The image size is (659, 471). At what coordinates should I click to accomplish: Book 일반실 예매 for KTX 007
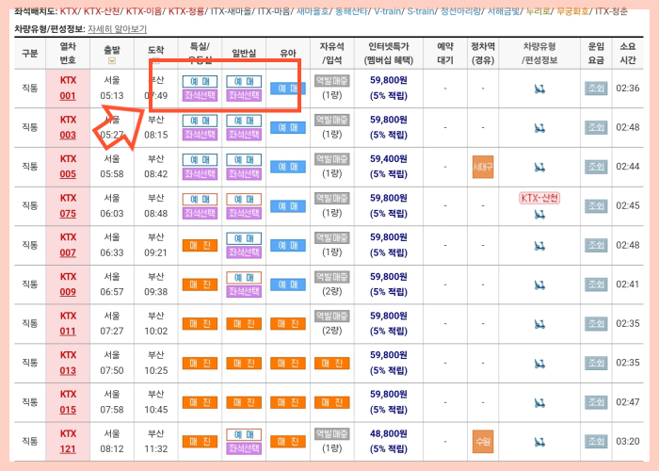click(x=244, y=238)
